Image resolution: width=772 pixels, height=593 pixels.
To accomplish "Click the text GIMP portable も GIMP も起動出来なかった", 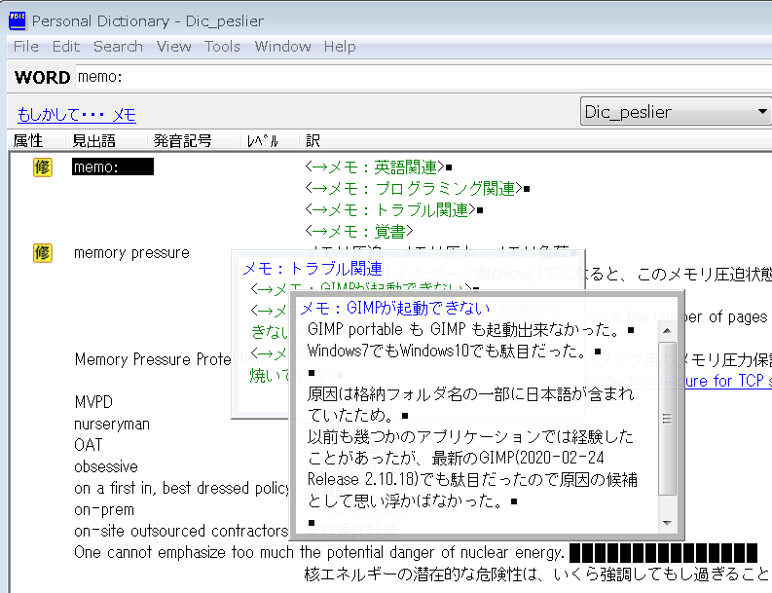I will pos(462,329).
